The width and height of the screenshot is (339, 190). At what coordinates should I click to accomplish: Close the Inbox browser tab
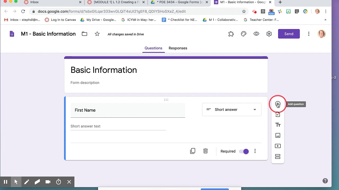(80, 2)
